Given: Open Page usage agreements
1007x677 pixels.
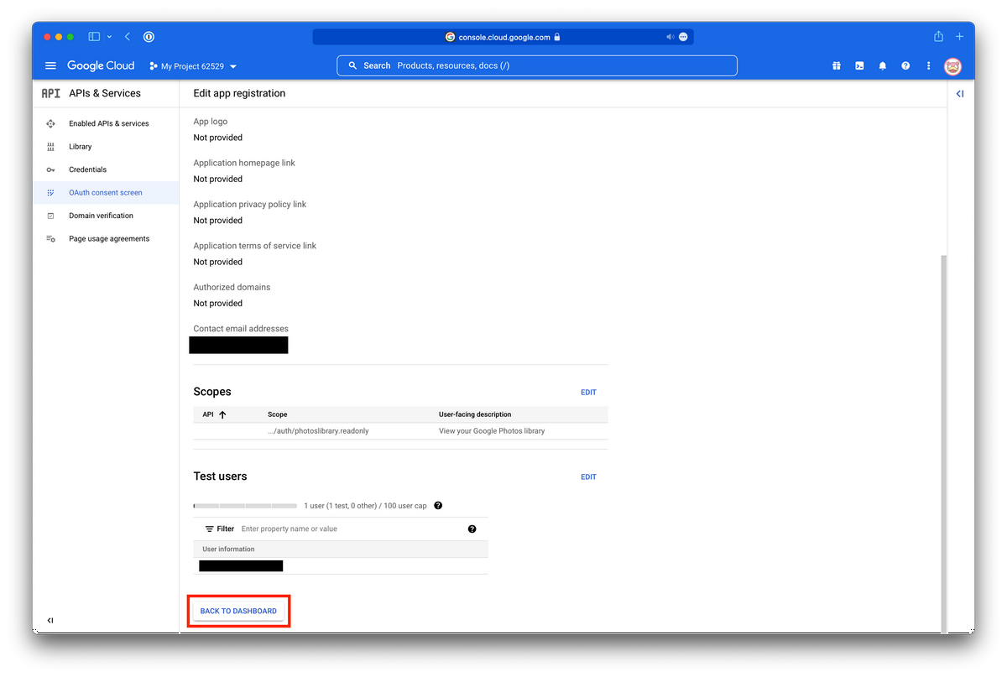Looking at the screenshot, I should [109, 239].
